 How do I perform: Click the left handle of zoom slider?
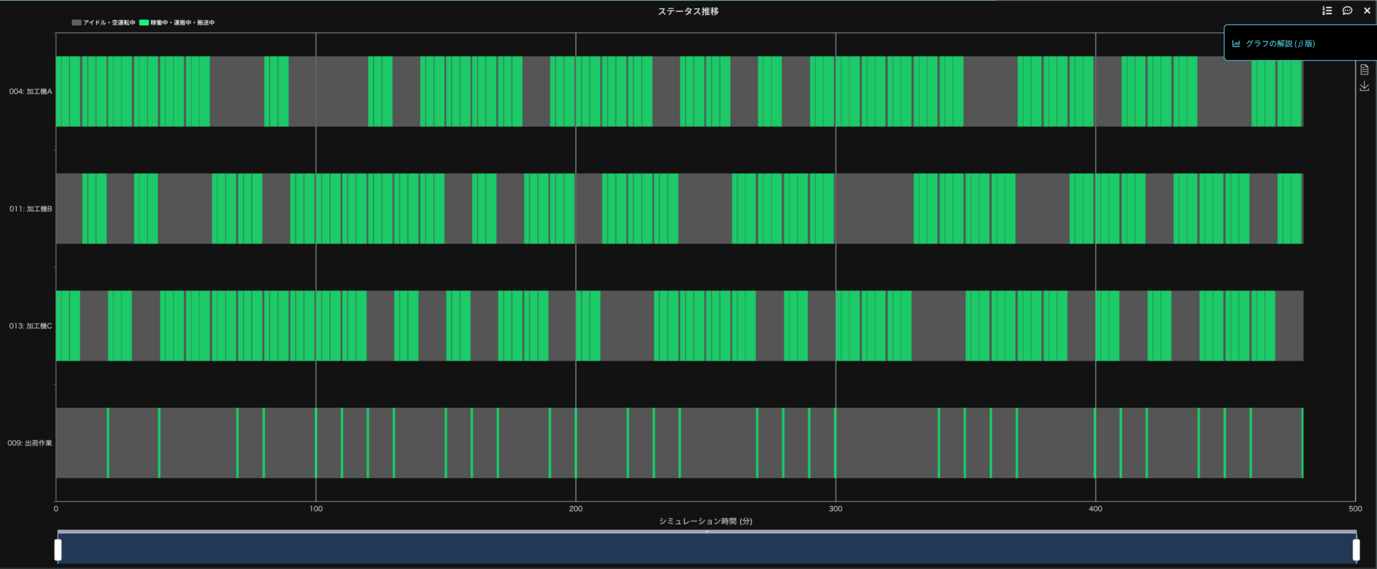pyautogui.click(x=58, y=550)
